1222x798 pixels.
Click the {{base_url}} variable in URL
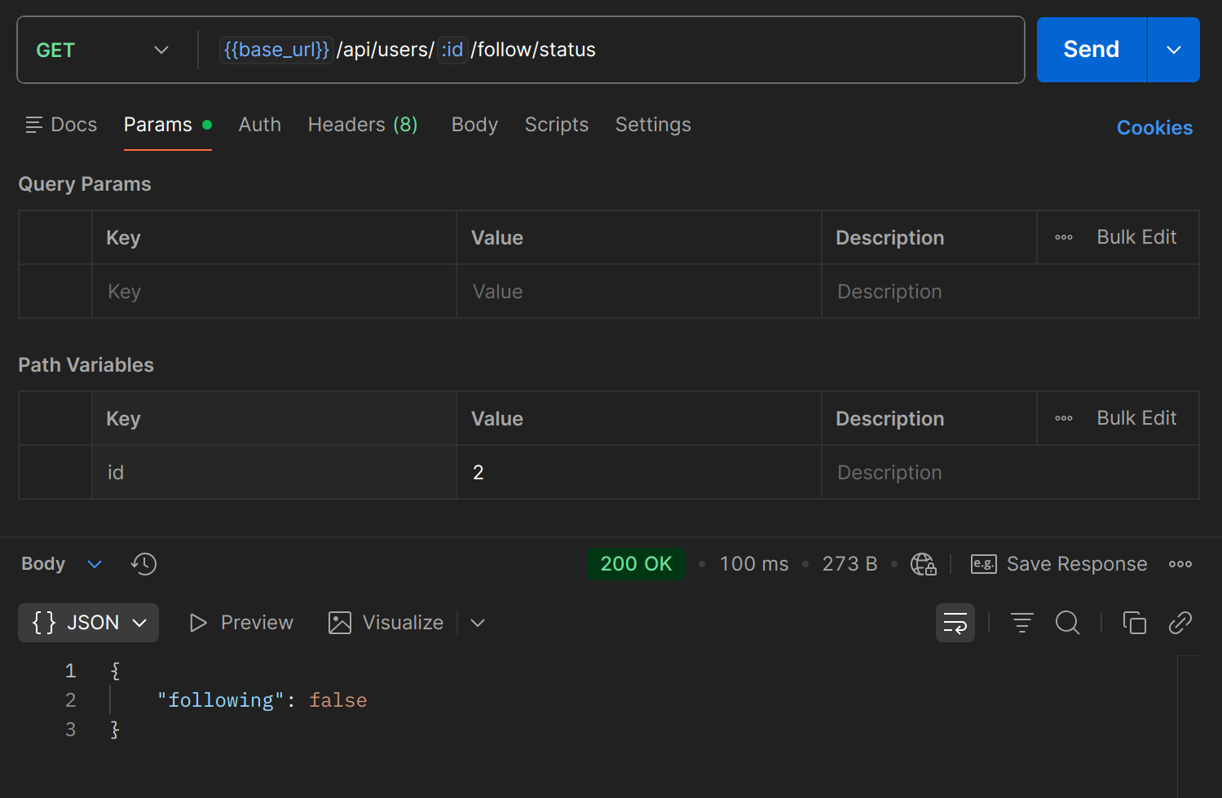coord(276,50)
